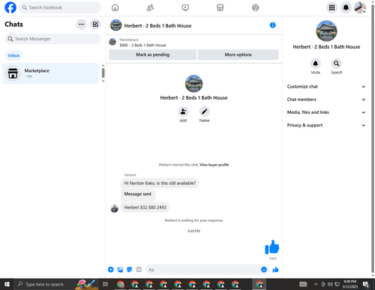Click the Marketplace listing $880 2 Beds link
Image resolution: width=375 pixels, height=290 pixels.
click(142, 45)
